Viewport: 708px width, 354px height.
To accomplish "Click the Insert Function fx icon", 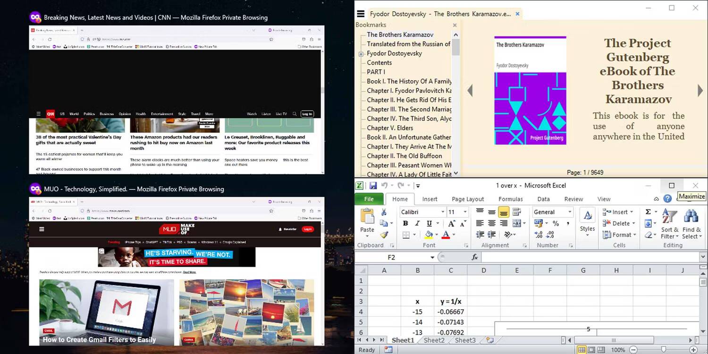I will pos(475,257).
